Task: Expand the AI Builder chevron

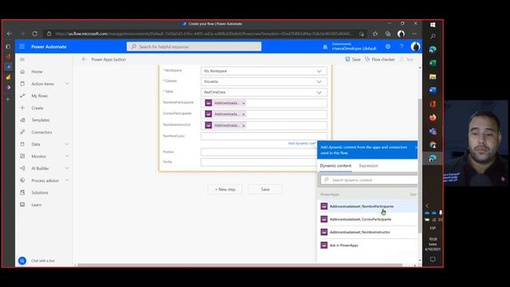Action: [x=67, y=168]
